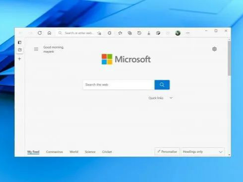
Task: Focus the Search the web field
Action: tap(119, 85)
